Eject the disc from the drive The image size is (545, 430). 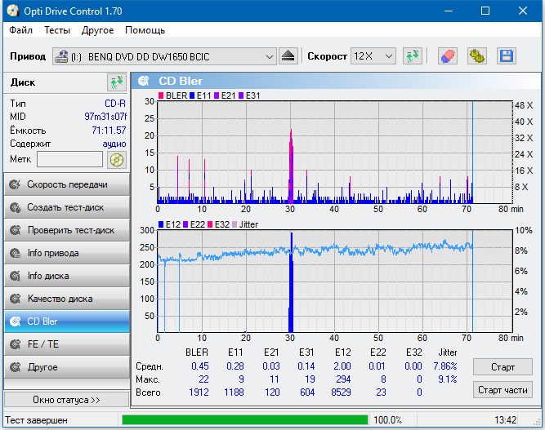288,56
